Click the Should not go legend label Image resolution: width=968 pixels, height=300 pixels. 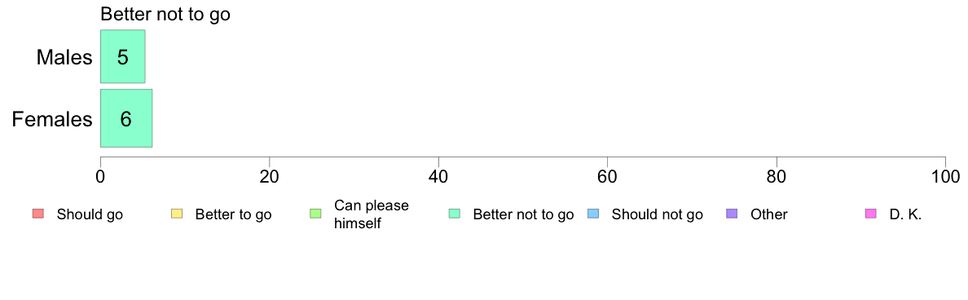point(658,215)
